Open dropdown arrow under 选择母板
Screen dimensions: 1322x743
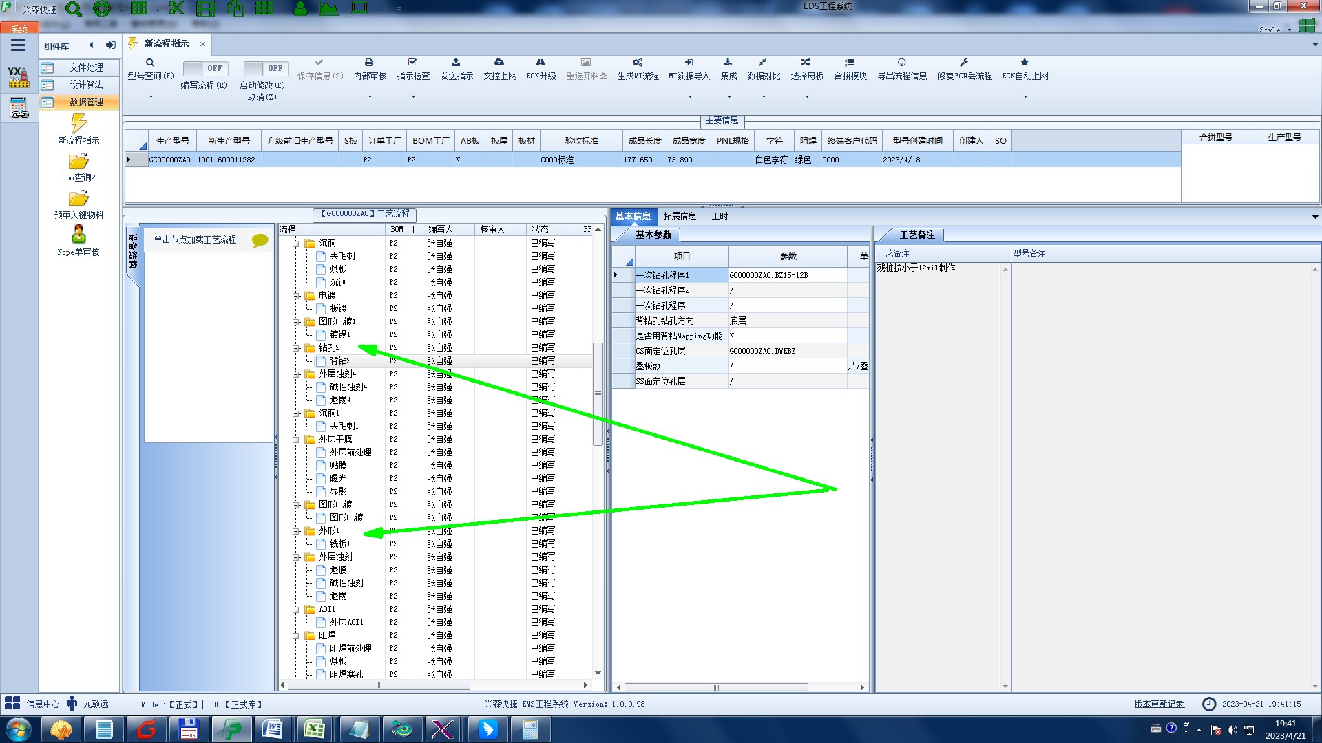[x=807, y=97]
